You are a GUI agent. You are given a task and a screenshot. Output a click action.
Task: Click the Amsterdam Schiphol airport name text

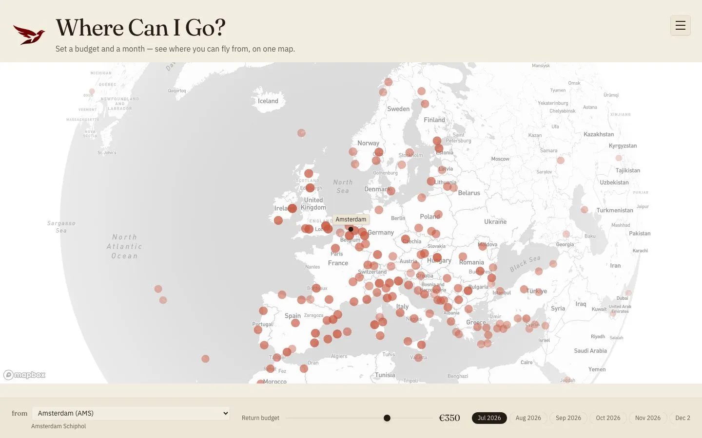58,426
